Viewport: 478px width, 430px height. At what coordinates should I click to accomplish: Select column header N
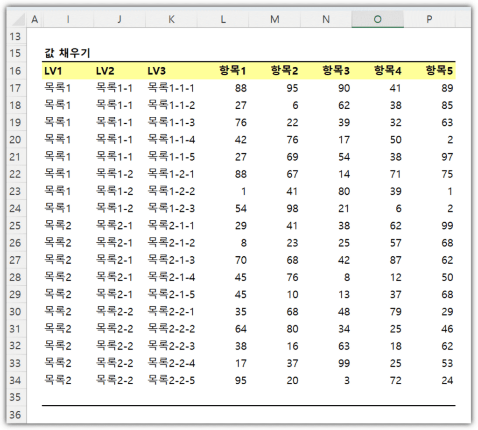tap(326, 20)
